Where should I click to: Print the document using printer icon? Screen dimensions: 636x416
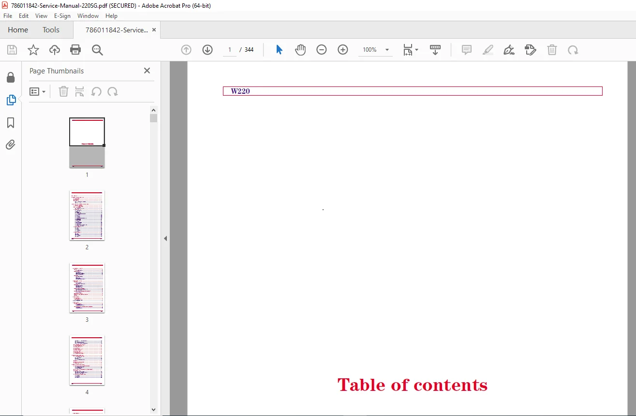click(75, 50)
